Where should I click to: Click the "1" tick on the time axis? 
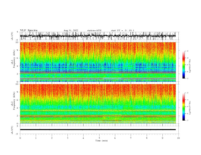coord(36,138)
